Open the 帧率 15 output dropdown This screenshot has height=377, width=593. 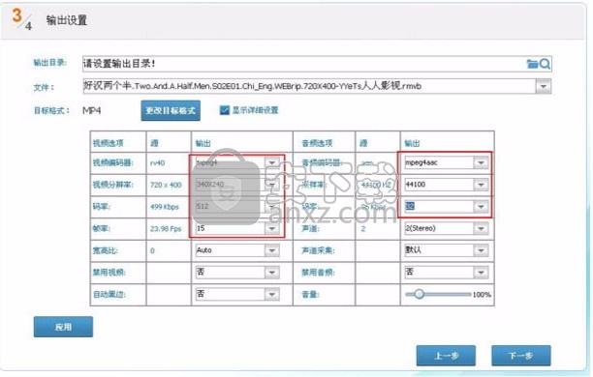click(x=272, y=228)
